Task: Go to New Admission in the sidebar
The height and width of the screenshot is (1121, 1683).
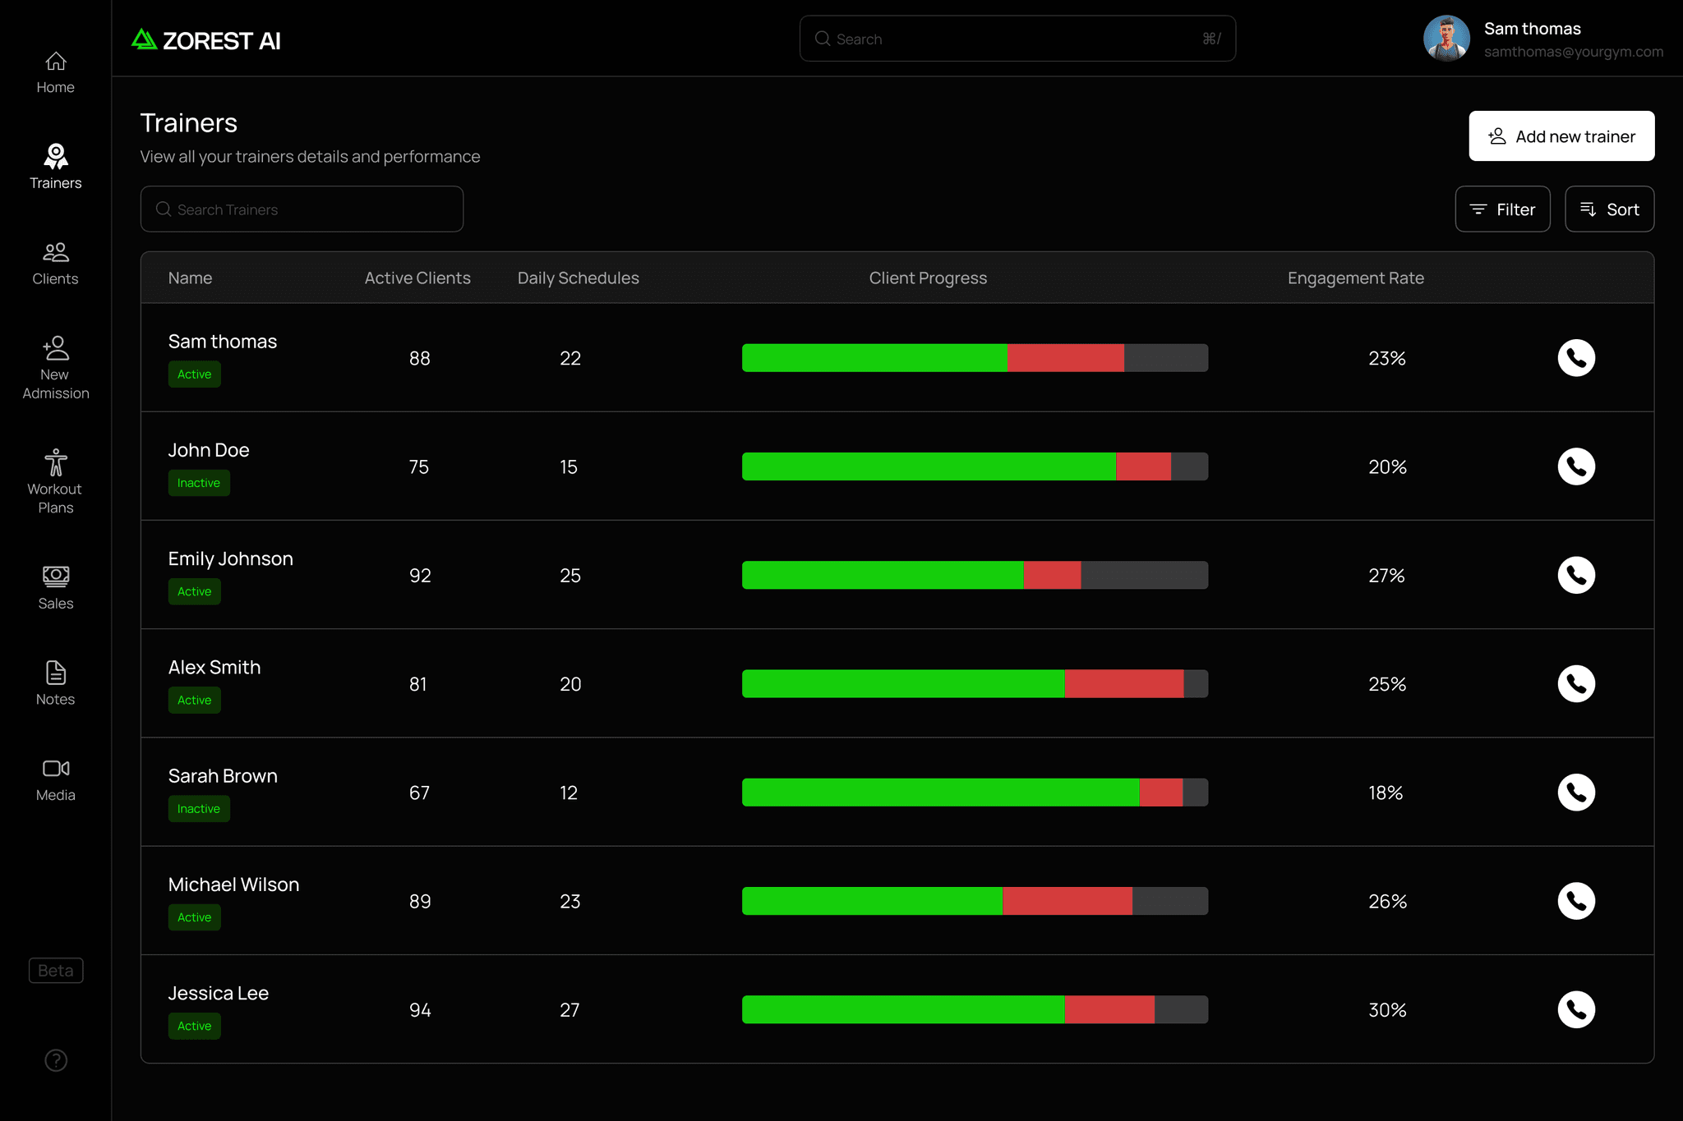Action: (x=55, y=368)
